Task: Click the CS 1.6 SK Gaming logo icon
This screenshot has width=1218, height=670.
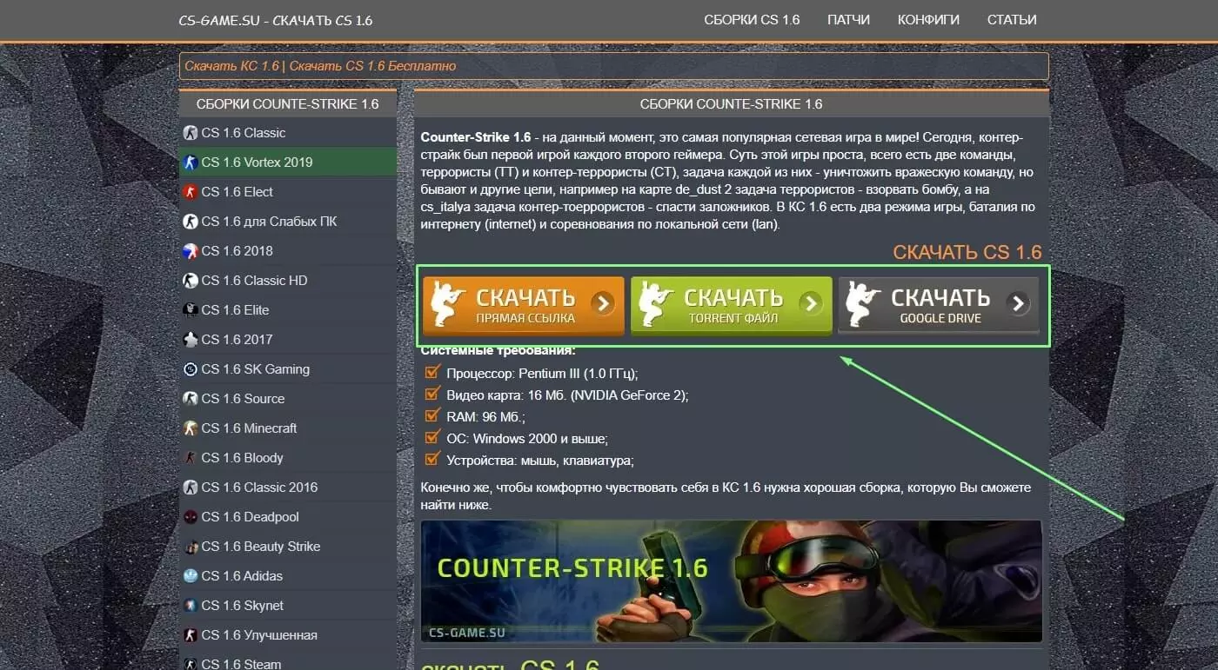Action: (x=191, y=369)
